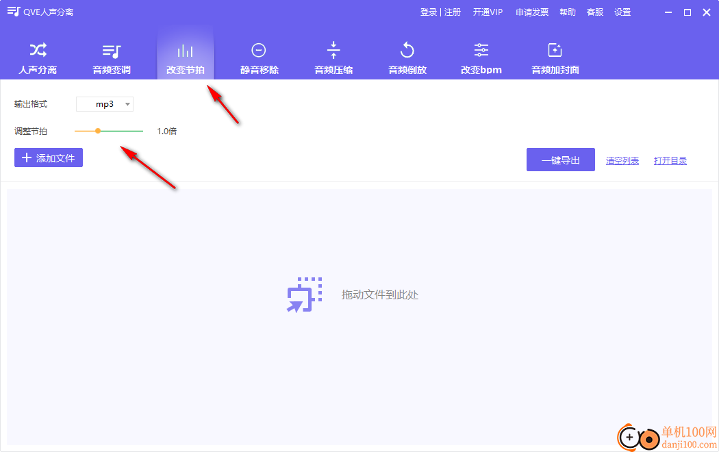Screen dimensions: 719x452
Task: Click the 清空列表 clear list link
Action: (622, 161)
